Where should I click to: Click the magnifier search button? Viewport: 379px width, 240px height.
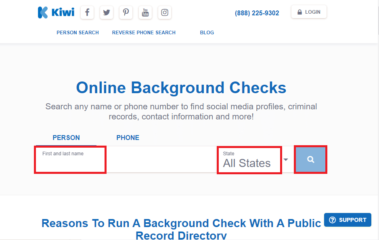click(x=311, y=159)
